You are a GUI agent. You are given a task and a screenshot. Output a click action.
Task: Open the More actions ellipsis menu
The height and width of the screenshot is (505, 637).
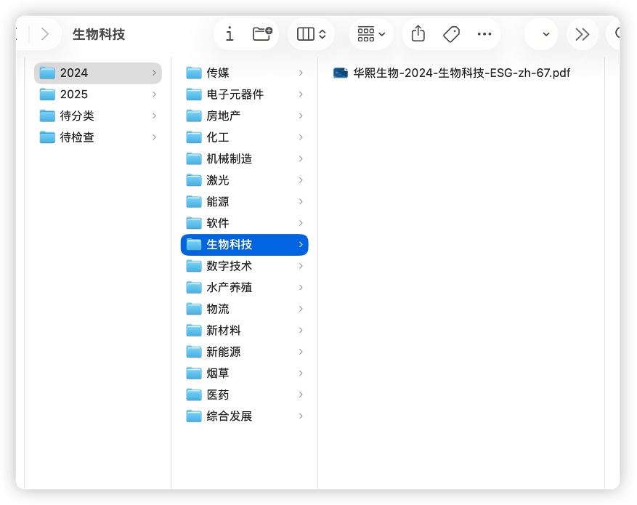pyautogui.click(x=484, y=34)
